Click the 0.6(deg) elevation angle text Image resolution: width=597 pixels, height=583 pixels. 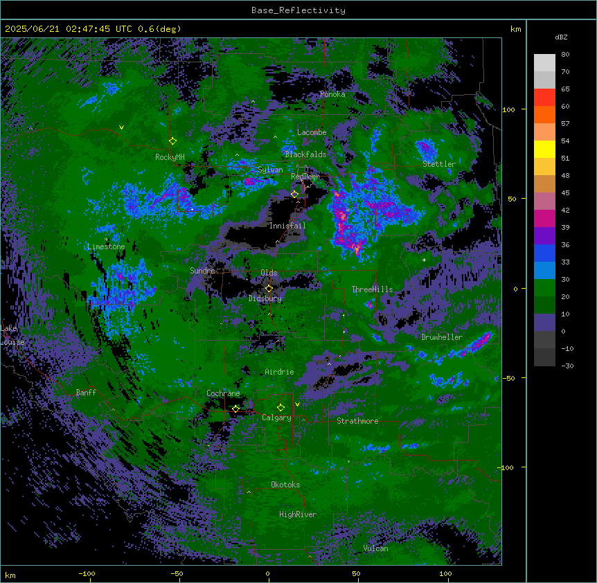tap(159, 29)
